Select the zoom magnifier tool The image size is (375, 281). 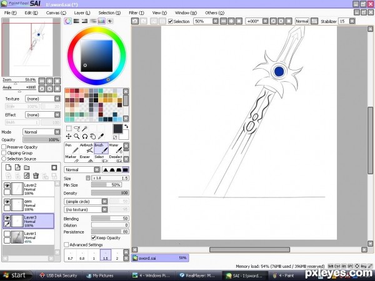point(77,136)
